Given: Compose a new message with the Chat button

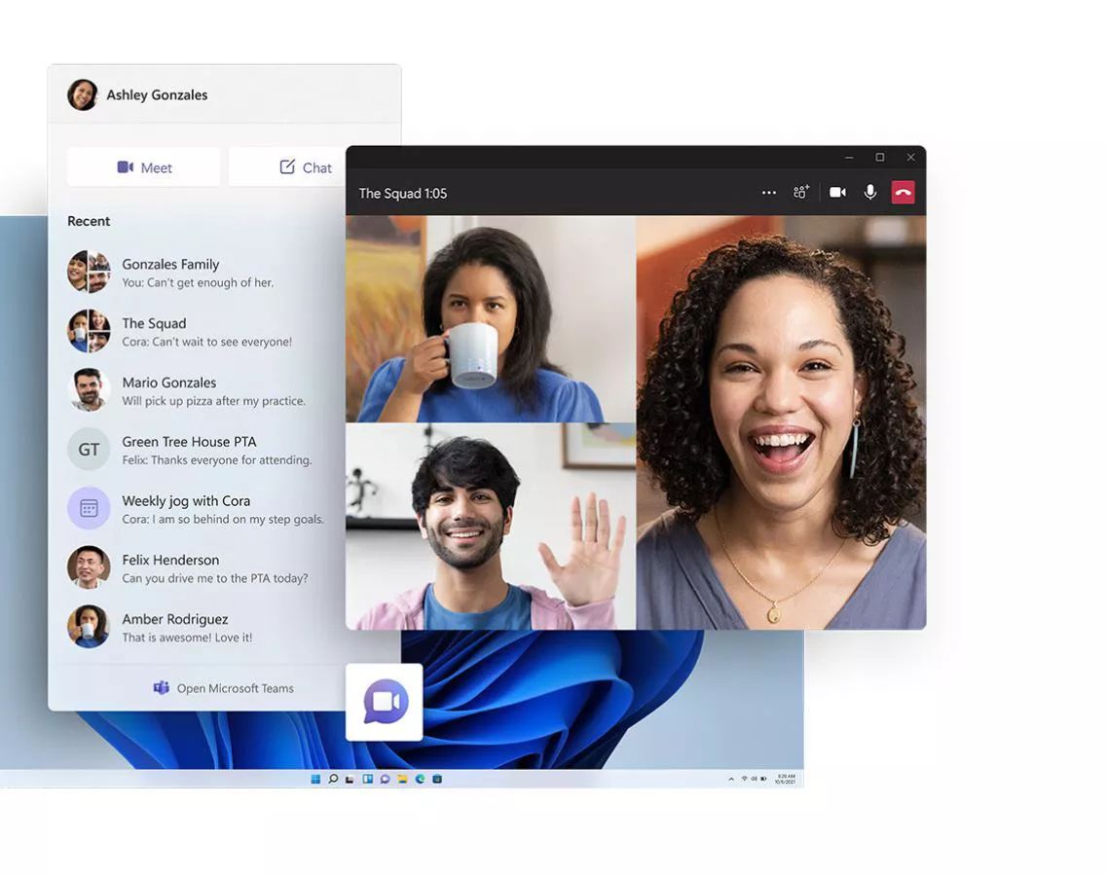Looking at the screenshot, I should (303, 166).
